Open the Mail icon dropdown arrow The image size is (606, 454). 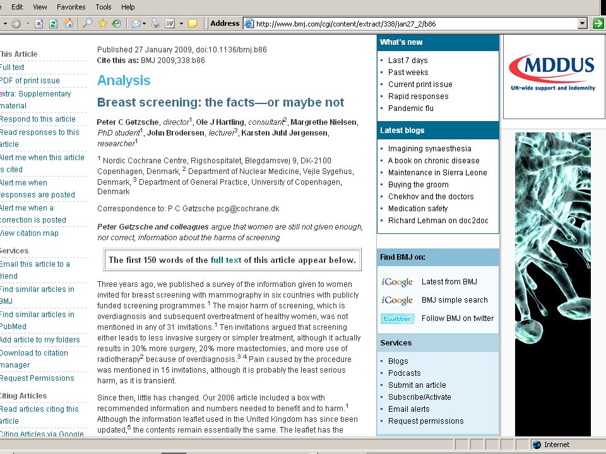tap(144, 24)
